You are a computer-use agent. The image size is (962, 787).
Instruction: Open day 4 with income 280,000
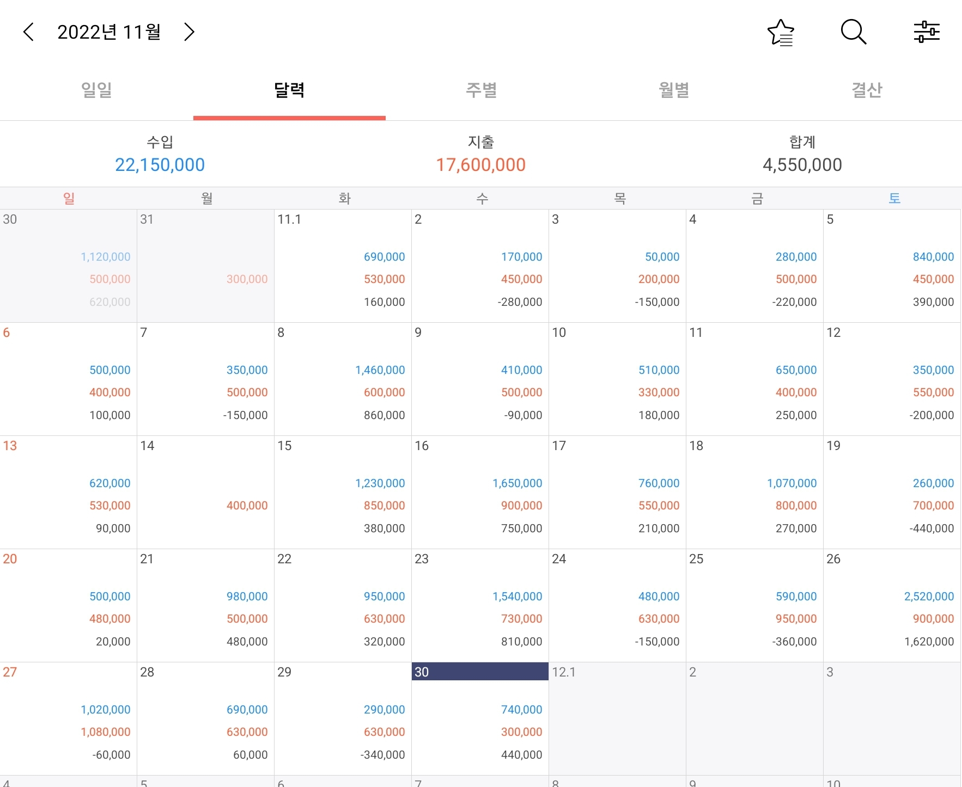[x=754, y=266]
